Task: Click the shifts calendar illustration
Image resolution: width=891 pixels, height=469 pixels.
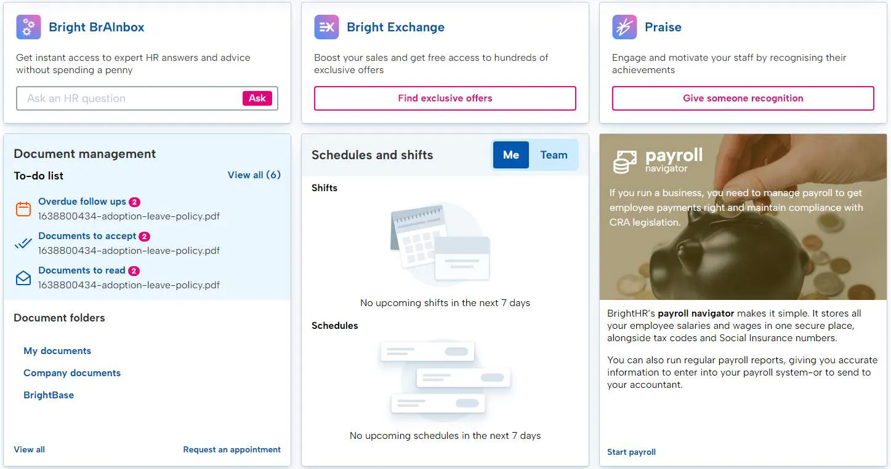Action: point(440,243)
